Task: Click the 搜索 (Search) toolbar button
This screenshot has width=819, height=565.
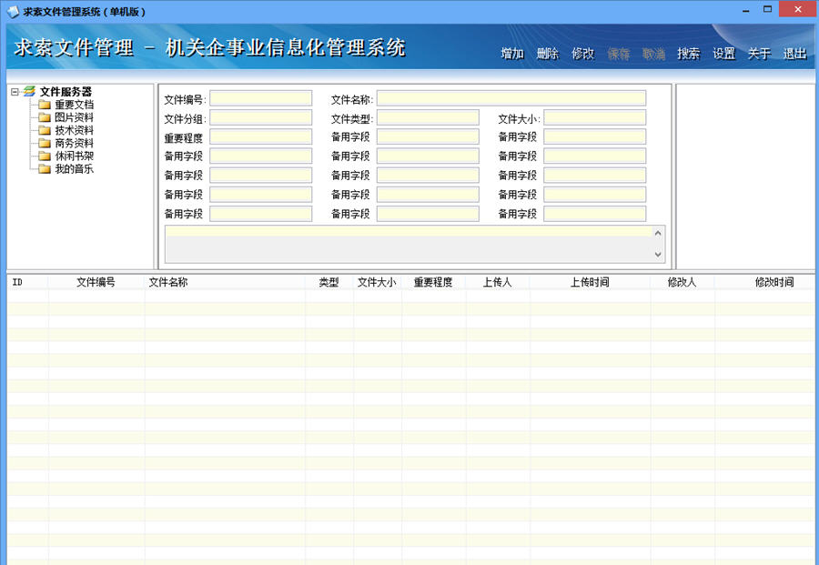Action: [689, 54]
